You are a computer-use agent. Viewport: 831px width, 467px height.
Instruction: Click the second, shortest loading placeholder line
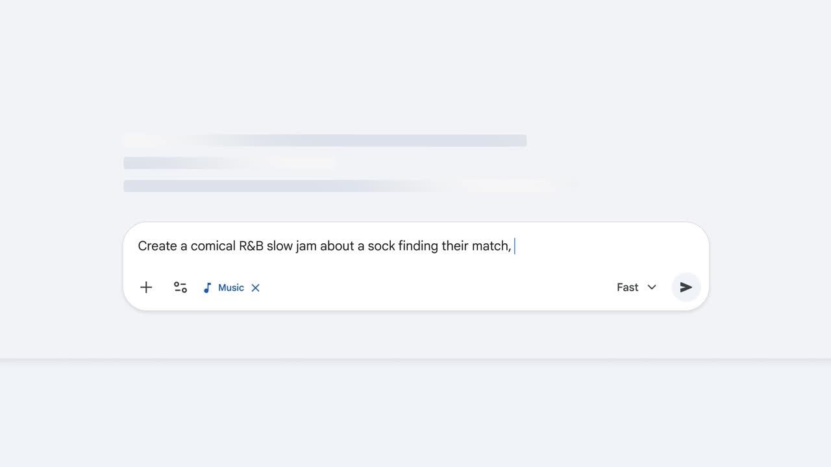tap(229, 163)
